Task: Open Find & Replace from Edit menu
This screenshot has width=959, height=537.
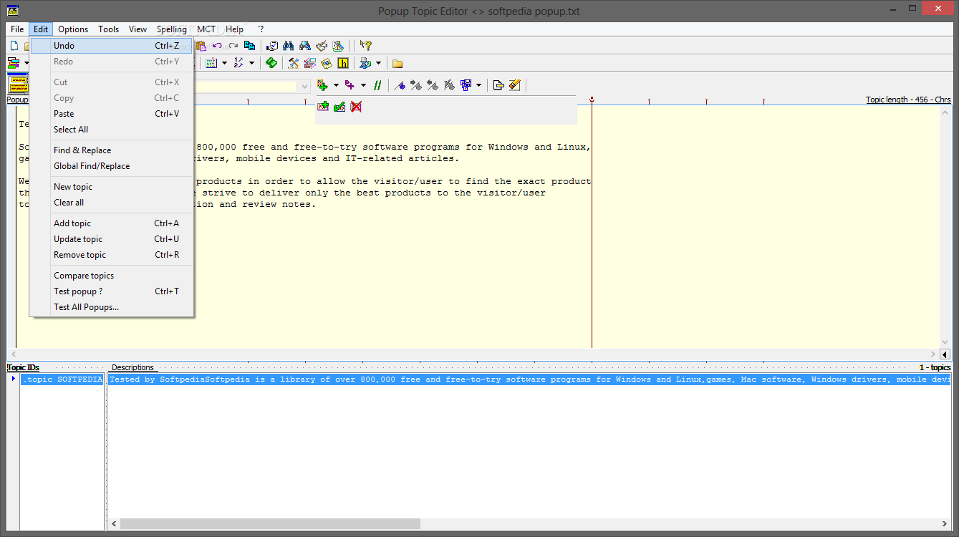Action: click(111, 150)
